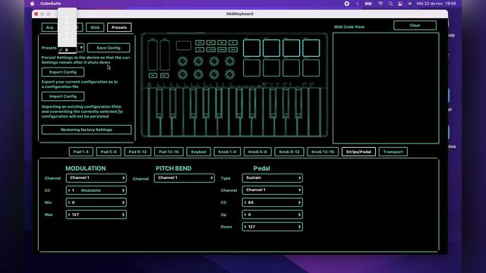486x273 pixels.
Task: Select the second drum pad in the top row
Action: click(271, 48)
